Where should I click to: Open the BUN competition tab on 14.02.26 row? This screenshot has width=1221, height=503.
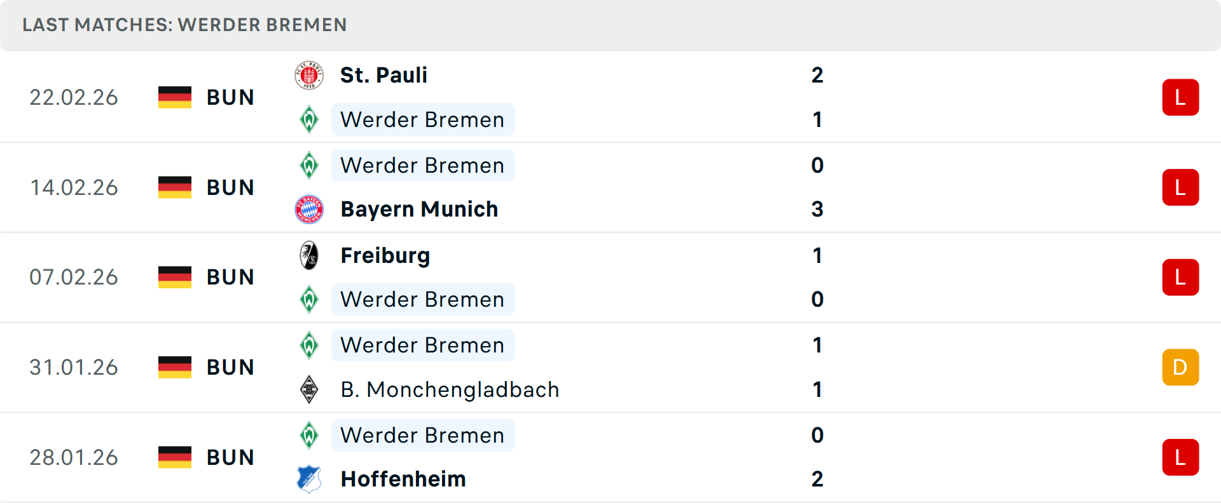tap(230, 187)
